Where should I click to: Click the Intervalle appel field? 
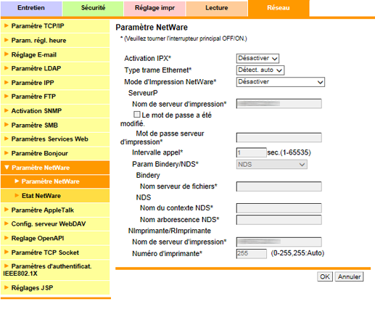point(251,152)
